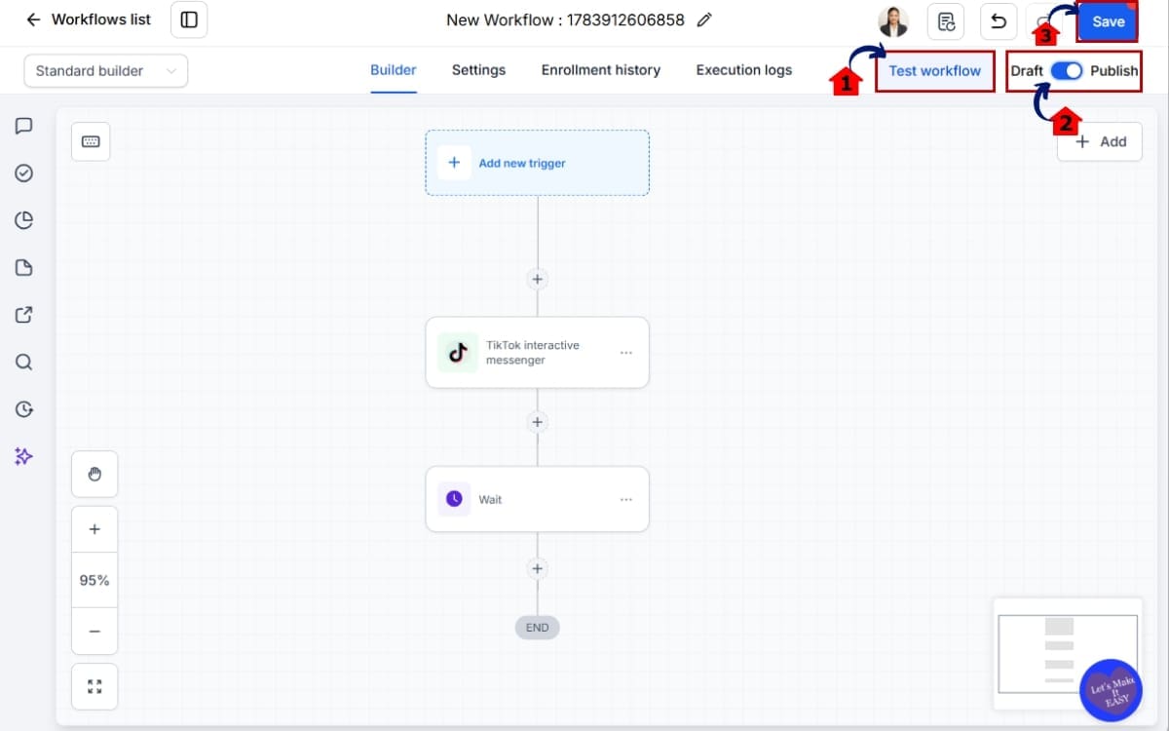
Task: Open the Execution logs tab
Action: 744,70
